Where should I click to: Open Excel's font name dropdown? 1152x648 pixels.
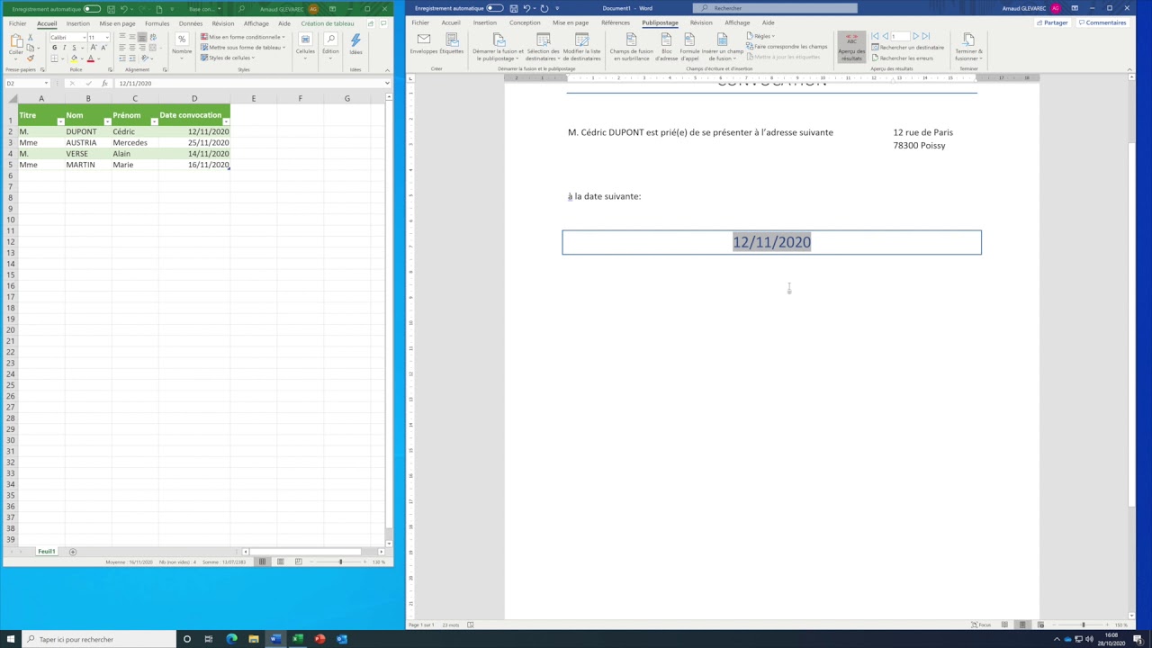[83, 37]
